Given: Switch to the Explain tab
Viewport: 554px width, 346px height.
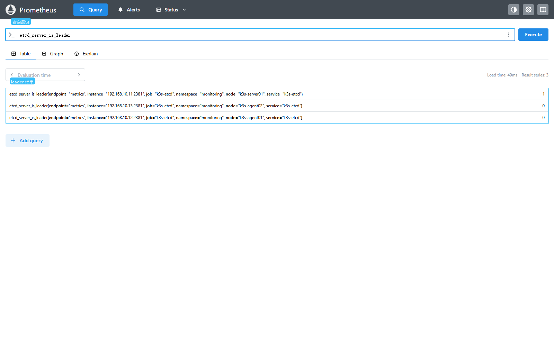Looking at the screenshot, I should 86,54.
